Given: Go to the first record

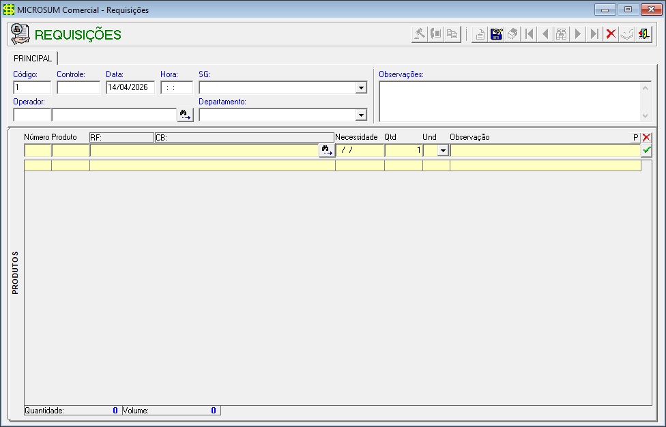Looking at the screenshot, I should pos(530,34).
